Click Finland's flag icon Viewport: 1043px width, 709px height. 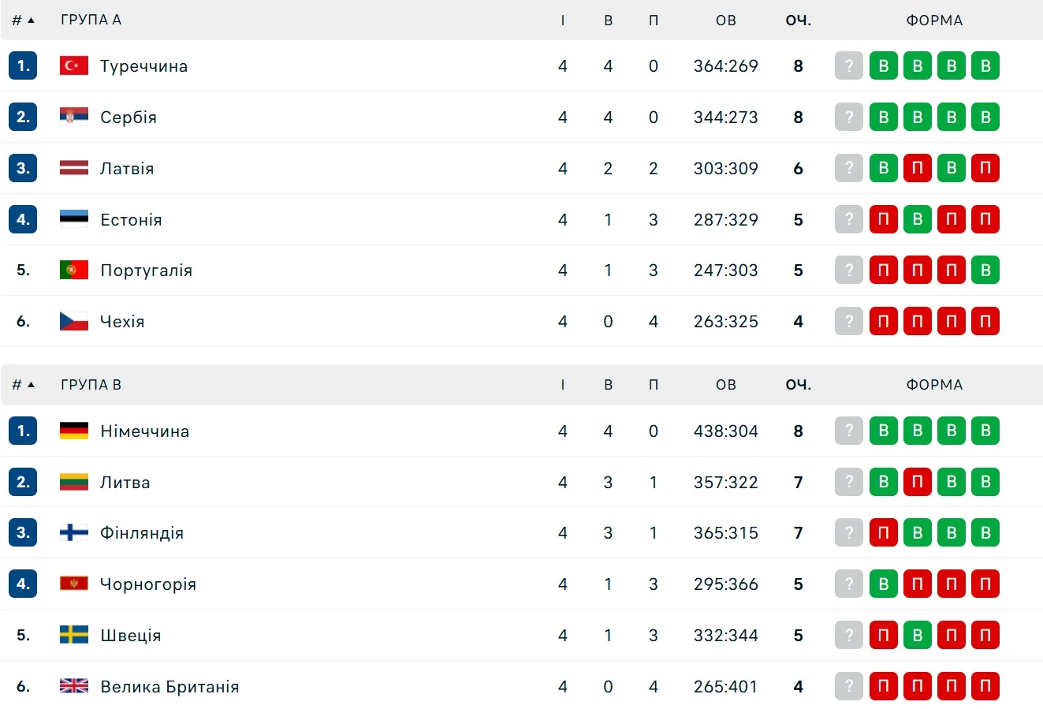pyautogui.click(x=74, y=533)
